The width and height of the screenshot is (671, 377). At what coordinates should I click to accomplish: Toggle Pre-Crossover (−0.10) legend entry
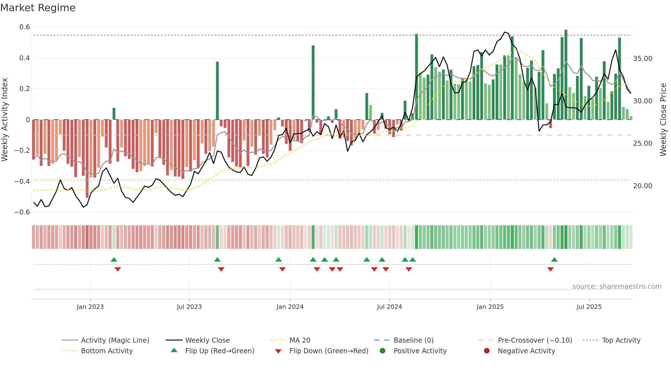click(525, 340)
